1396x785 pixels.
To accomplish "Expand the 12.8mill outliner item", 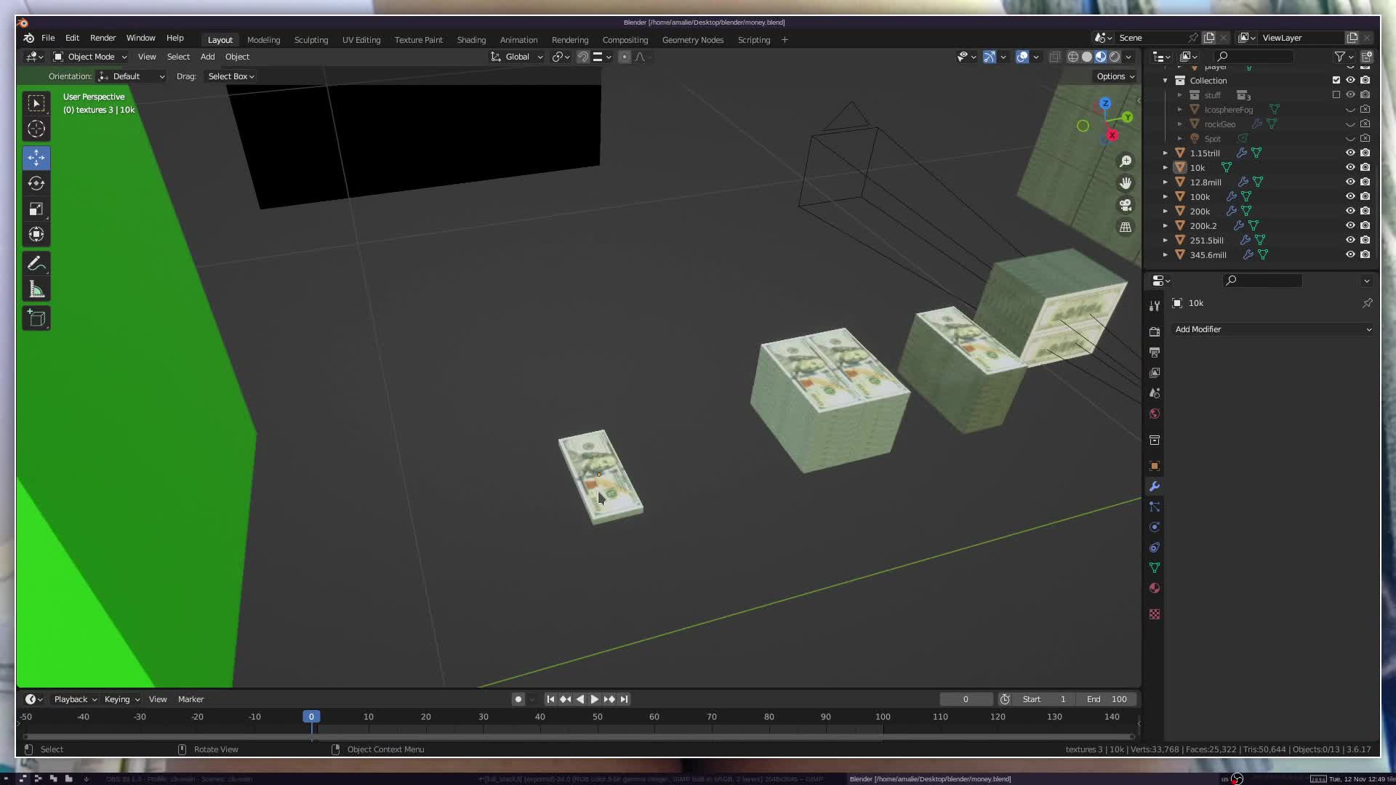I will pyautogui.click(x=1166, y=182).
